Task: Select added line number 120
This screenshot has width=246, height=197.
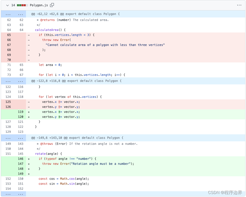Action: coord(20,117)
